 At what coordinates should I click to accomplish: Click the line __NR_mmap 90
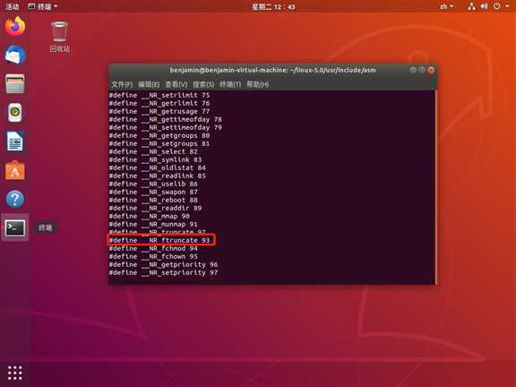[150, 216]
